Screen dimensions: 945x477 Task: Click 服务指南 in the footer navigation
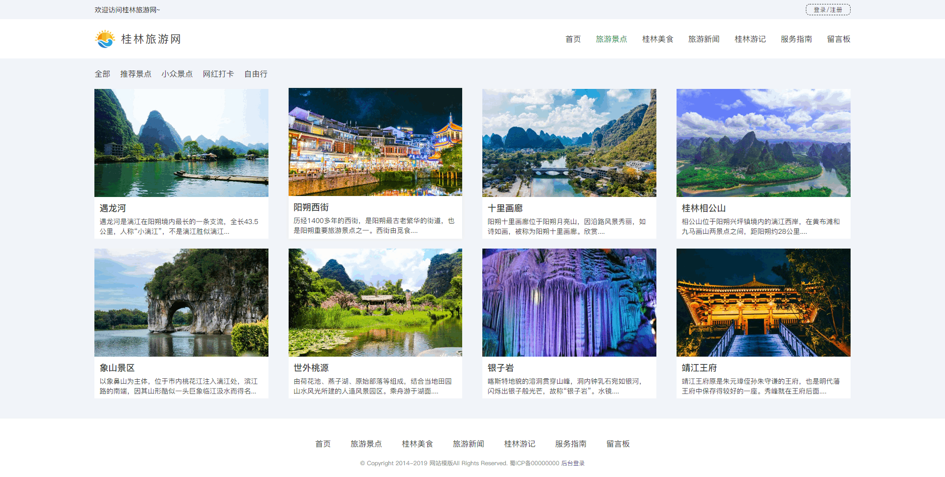(571, 444)
